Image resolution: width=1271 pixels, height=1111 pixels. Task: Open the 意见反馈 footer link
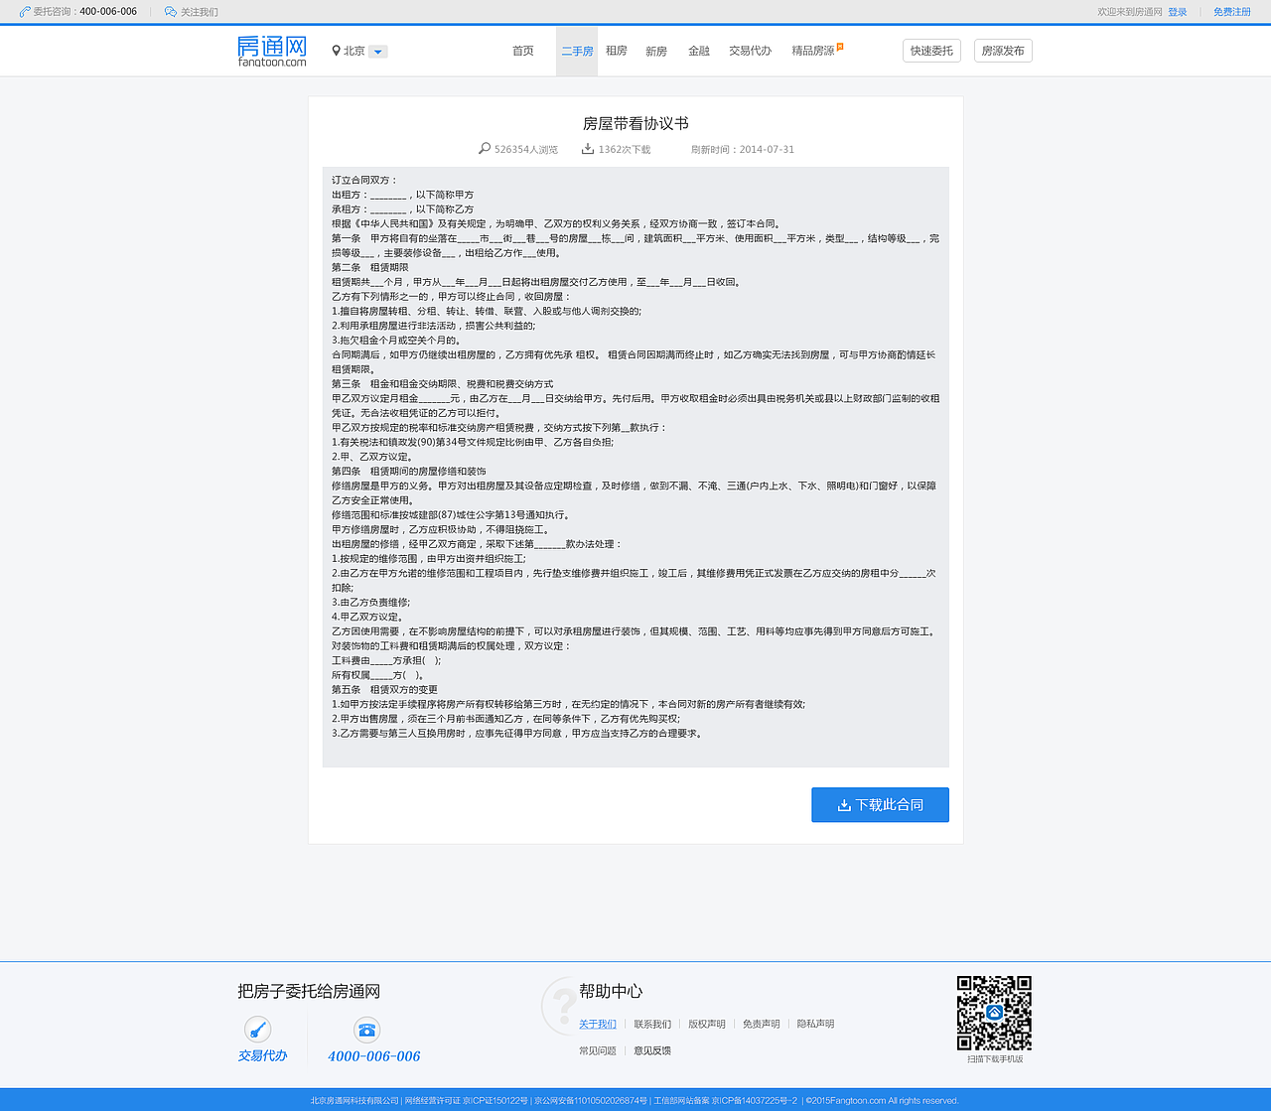click(652, 1050)
